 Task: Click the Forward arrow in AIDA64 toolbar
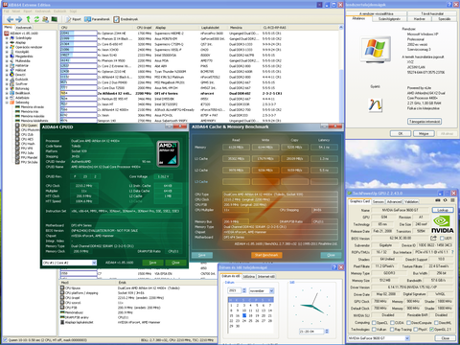pos(19,19)
